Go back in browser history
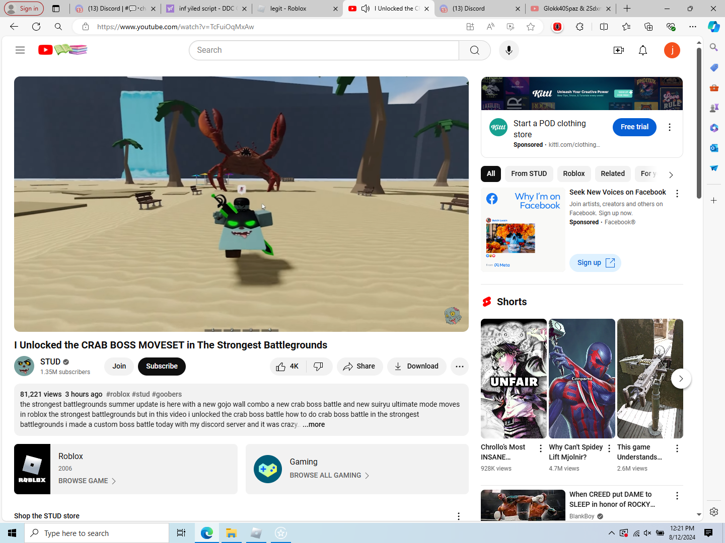Viewport: 725px width, 543px height. (x=14, y=27)
